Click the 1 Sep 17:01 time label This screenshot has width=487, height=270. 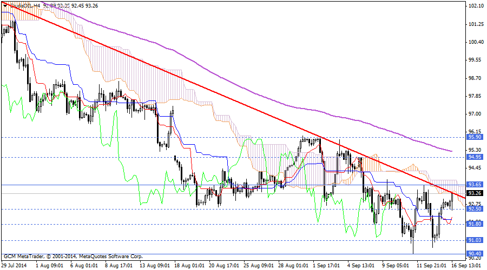(328, 265)
